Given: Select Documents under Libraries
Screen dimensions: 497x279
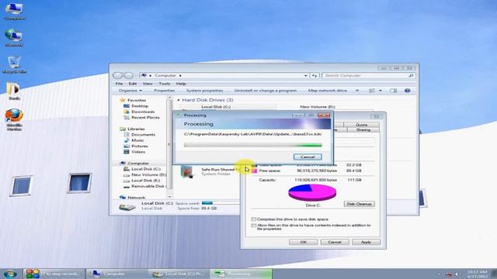Looking at the screenshot, I should coord(143,134).
